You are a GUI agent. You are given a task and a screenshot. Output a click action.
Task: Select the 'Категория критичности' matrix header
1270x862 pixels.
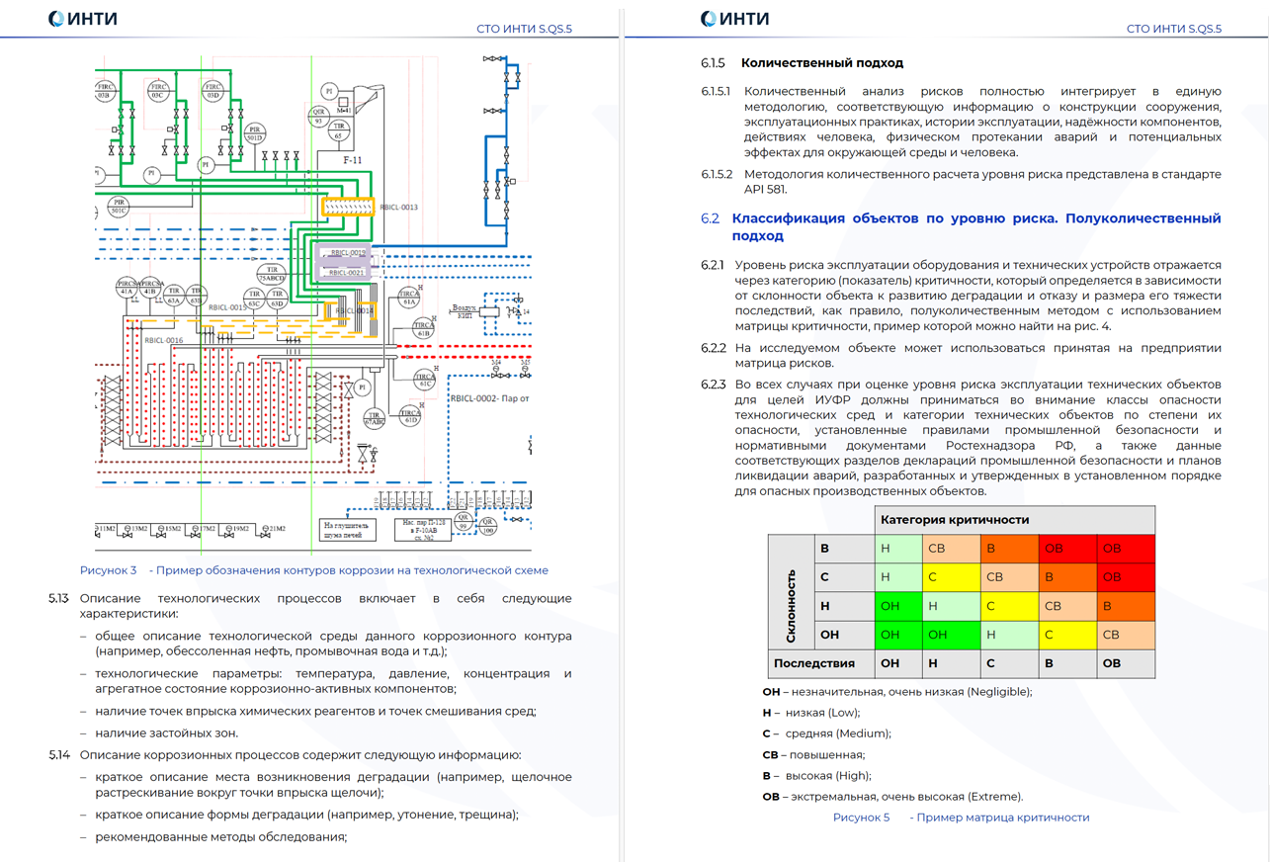955,520
